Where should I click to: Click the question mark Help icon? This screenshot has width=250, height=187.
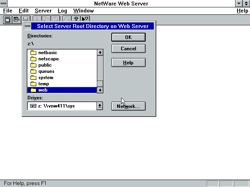[76, 19]
